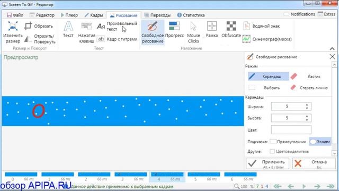Click the zoom magnifier icon
339x191 pixels.
(x=237, y=186)
